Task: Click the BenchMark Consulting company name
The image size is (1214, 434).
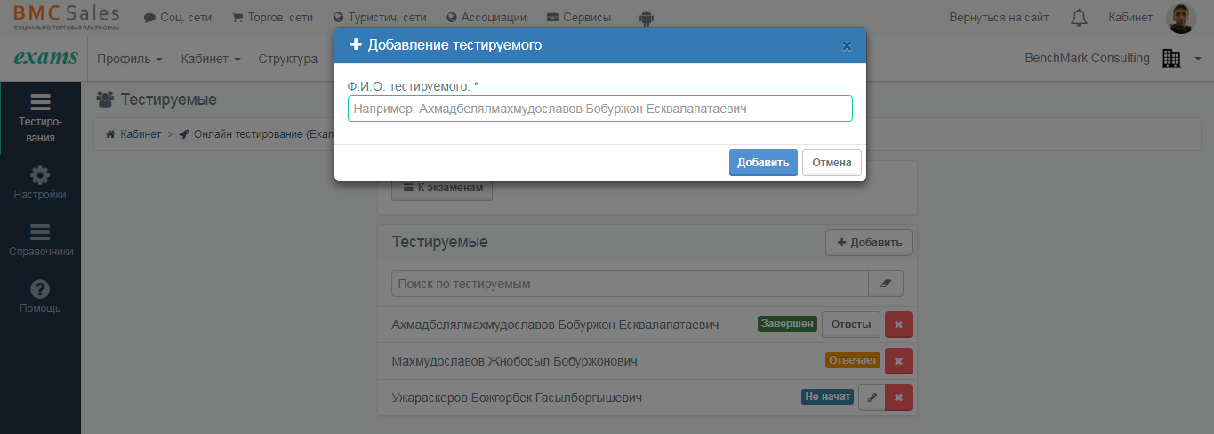Action: (x=1087, y=58)
